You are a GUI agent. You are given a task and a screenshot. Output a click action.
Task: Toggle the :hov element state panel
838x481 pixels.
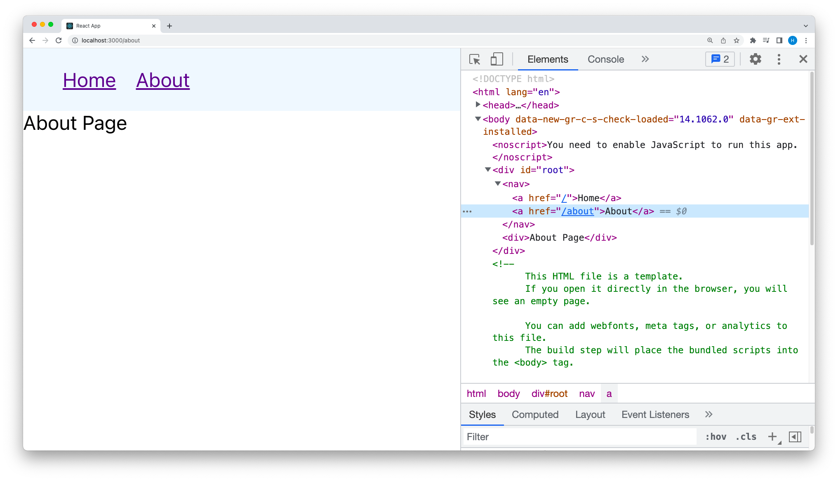tap(716, 437)
